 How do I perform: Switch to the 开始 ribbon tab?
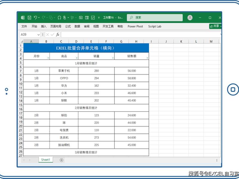point(34,26)
